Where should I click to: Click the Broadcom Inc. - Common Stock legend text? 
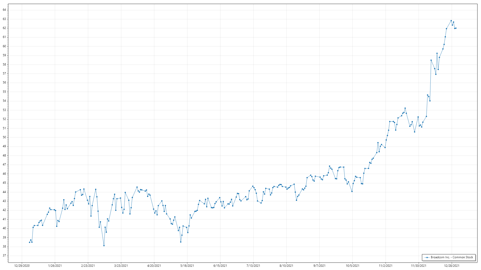pyautogui.click(x=452, y=257)
